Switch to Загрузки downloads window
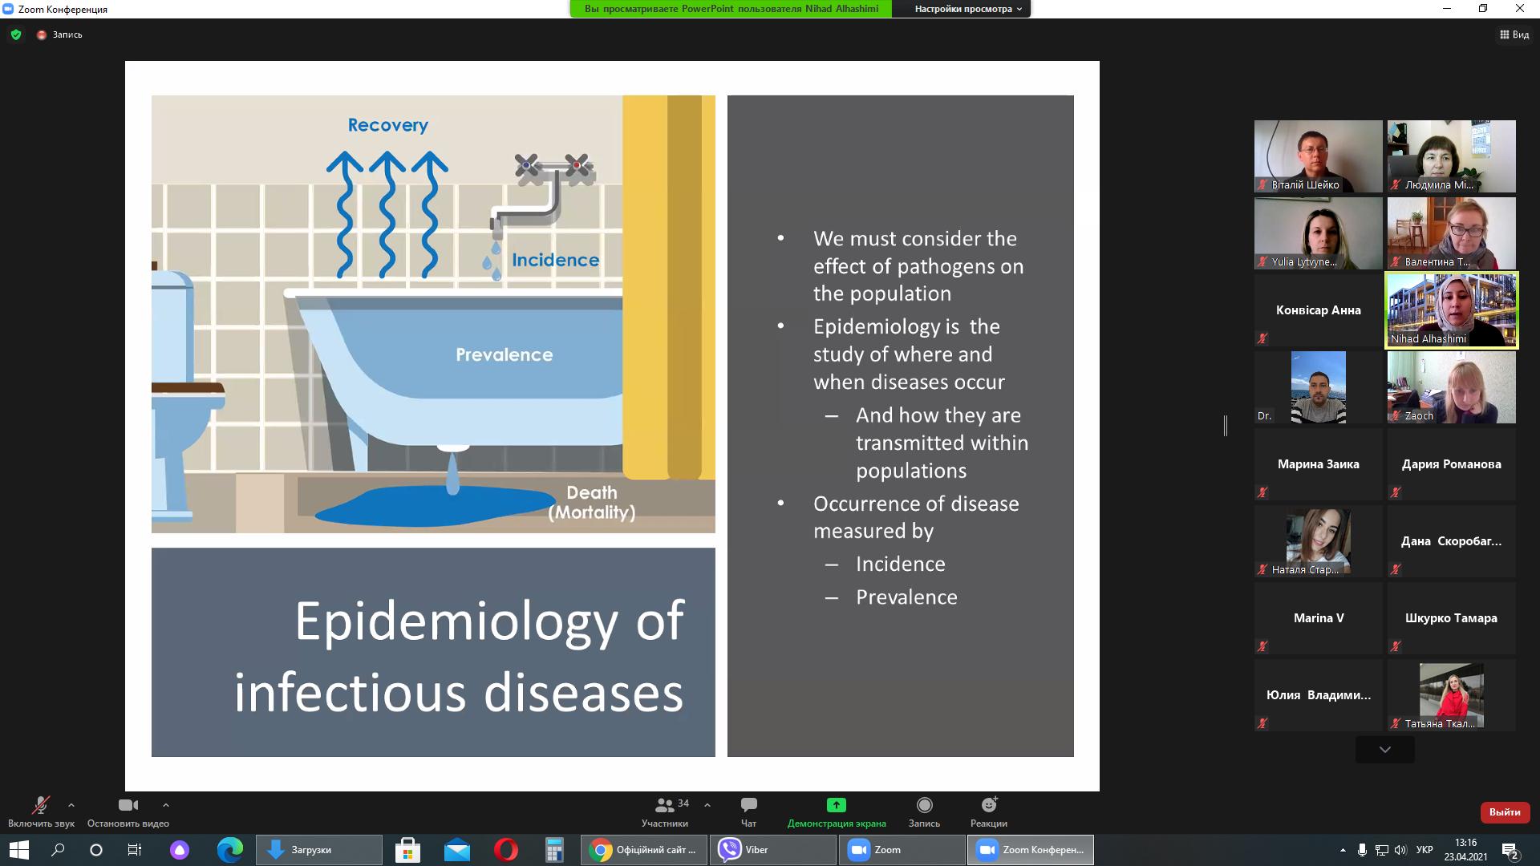The image size is (1540, 866). (319, 850)
